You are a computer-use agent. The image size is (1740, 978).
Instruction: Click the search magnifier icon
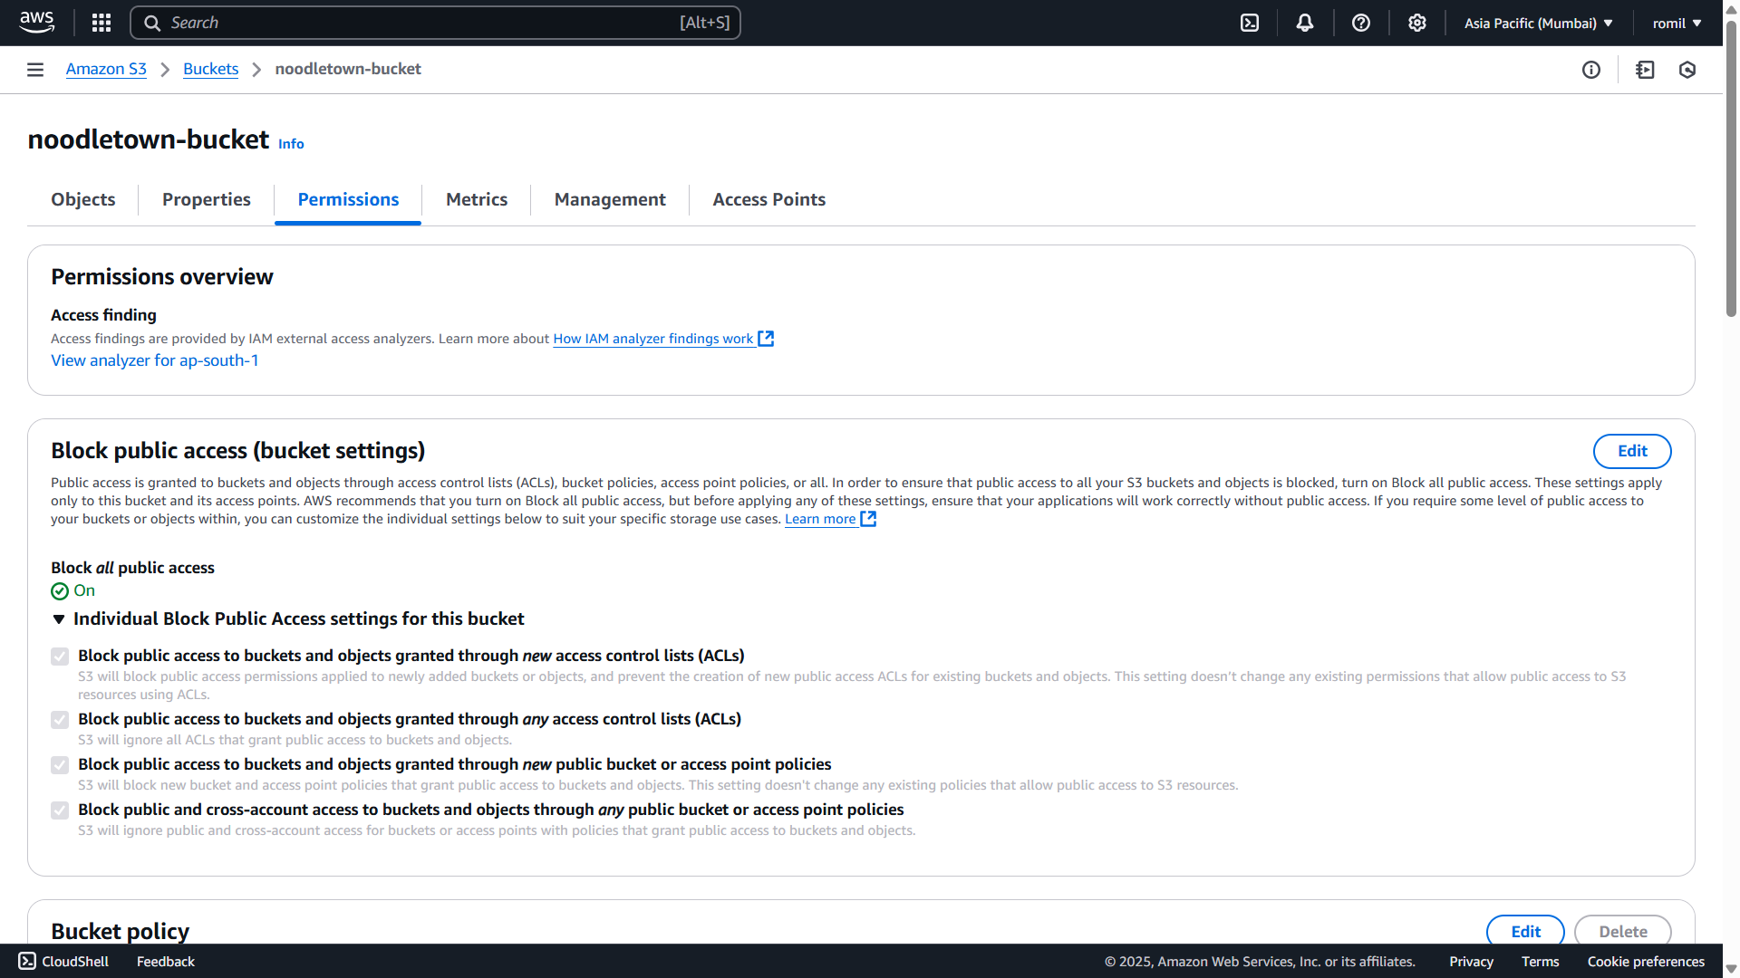[x=152, y=23]
